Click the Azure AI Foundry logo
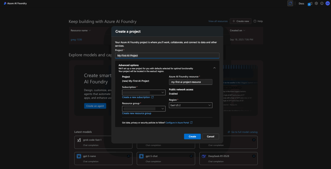 [5, 3]
